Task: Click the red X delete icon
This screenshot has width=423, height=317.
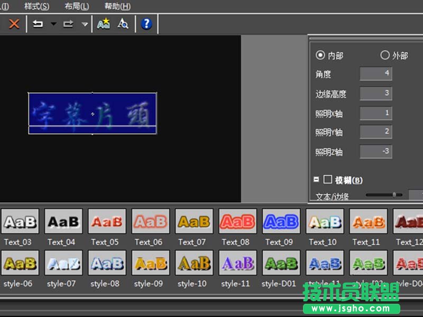Action: point(13,23)
